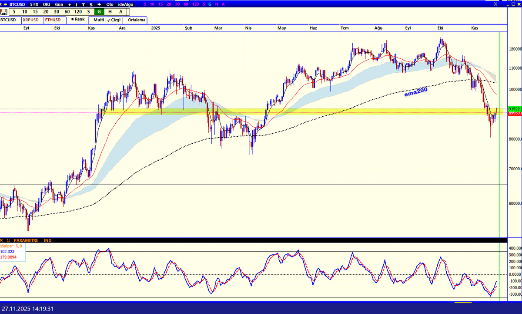Open the Renk color option

click(x=77, y=20)
